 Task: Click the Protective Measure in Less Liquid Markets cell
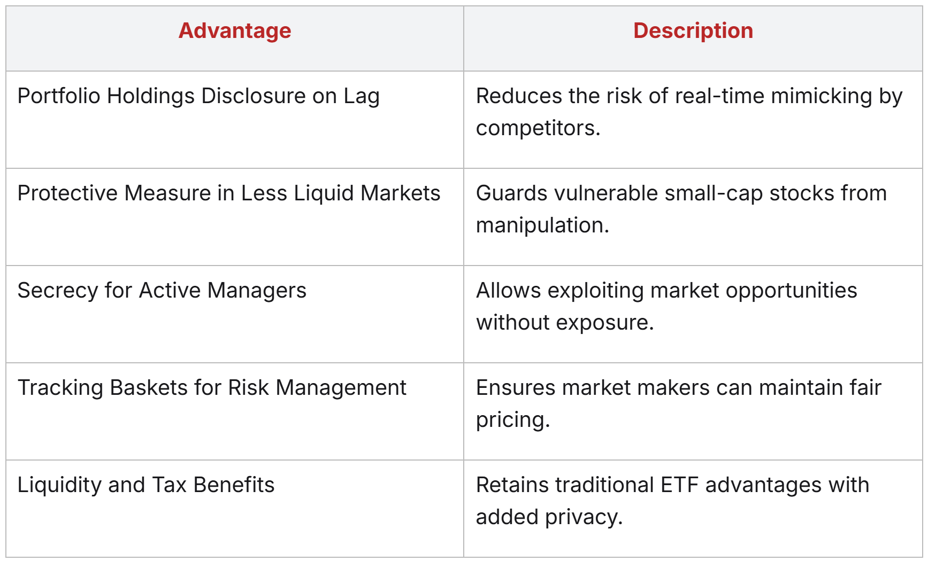(x=229, y=193)
